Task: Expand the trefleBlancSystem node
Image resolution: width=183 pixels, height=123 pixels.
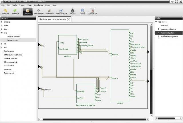Action: click(x=159, y=37)
